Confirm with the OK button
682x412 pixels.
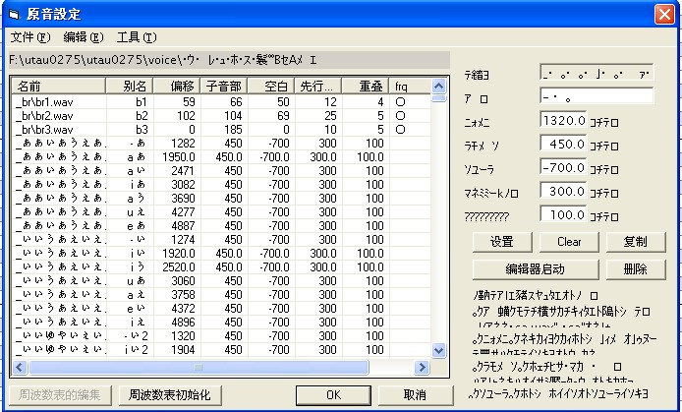(333, 395)
